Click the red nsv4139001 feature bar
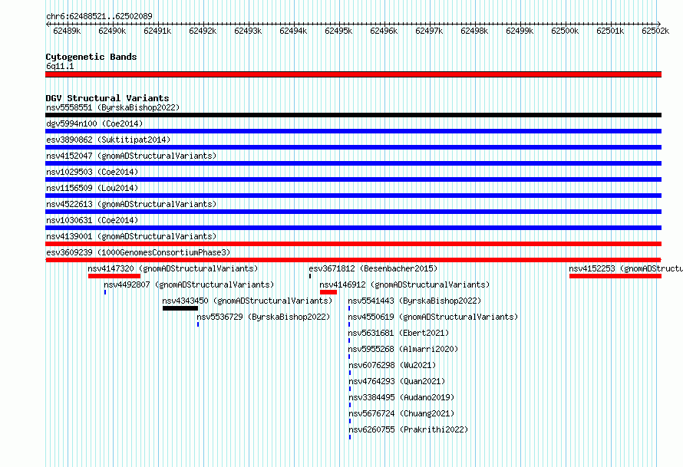This screenshot has width=683, height=467. tap(353, 244)
